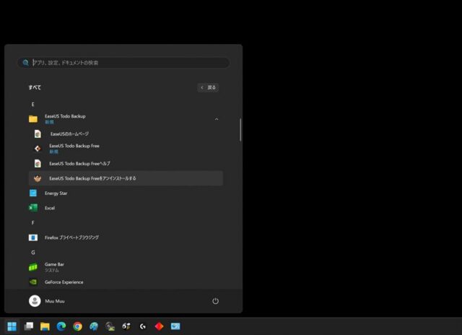Launch Google Chrome from taskbar

(77, 326)
